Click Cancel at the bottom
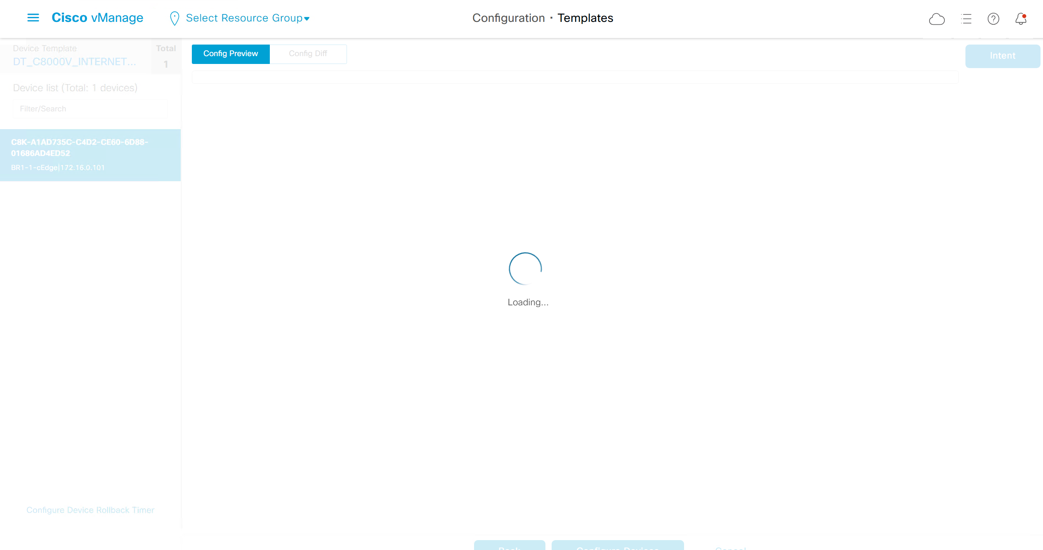1043x550 pixels. (x=730, y=547)
